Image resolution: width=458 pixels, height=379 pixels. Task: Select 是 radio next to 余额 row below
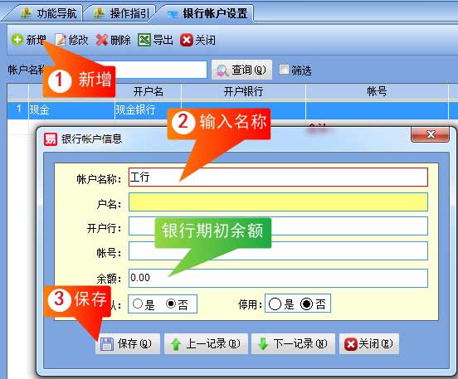tap(137, 304)
